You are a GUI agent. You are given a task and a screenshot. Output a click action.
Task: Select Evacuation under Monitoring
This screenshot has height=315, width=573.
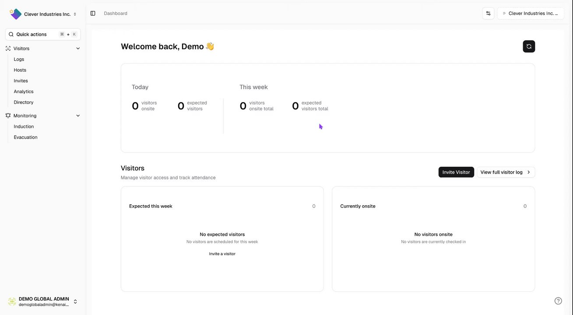coord(25,137)
